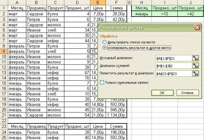
Task: Select column D header
Action: point(77,2)
